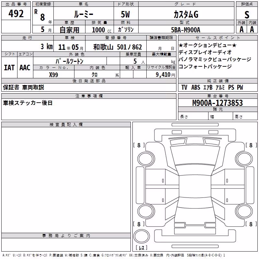Click the ABS equipment label

(x=196, y=87)
